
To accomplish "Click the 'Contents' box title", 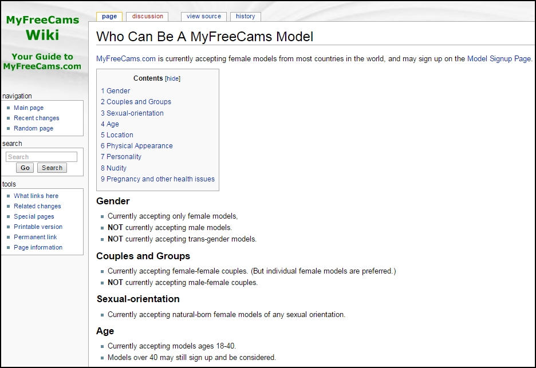I will click(x=148, y=78).
